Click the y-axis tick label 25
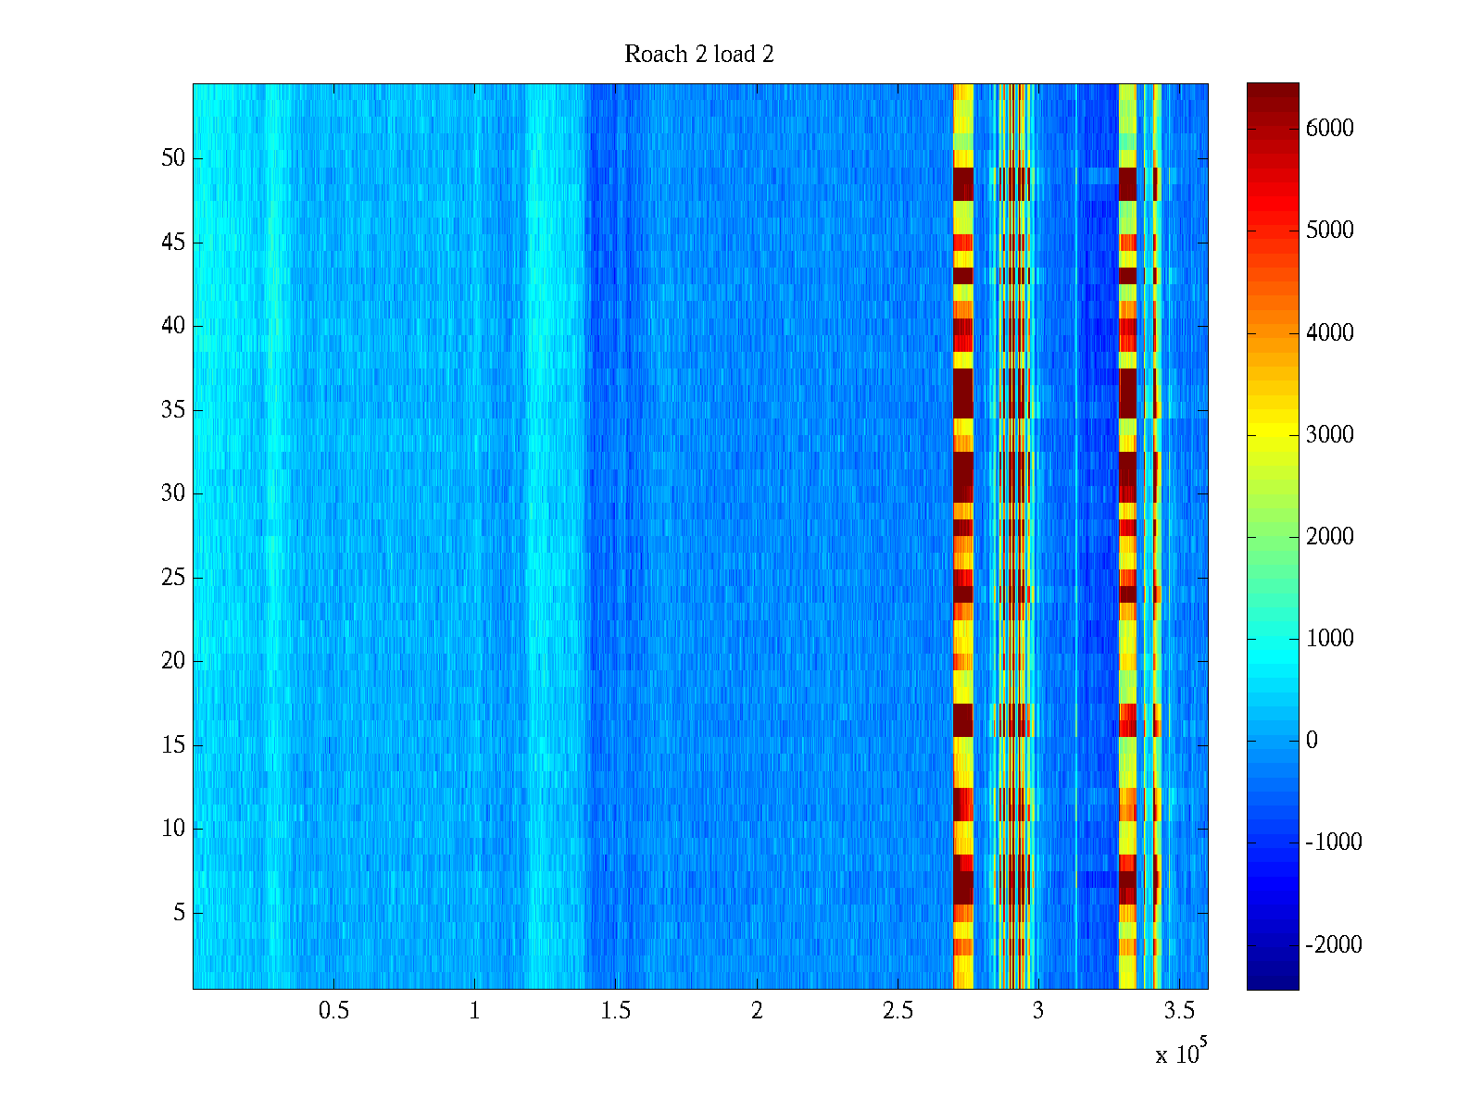Screen dimensions: 1482x1111 (173, 578)
